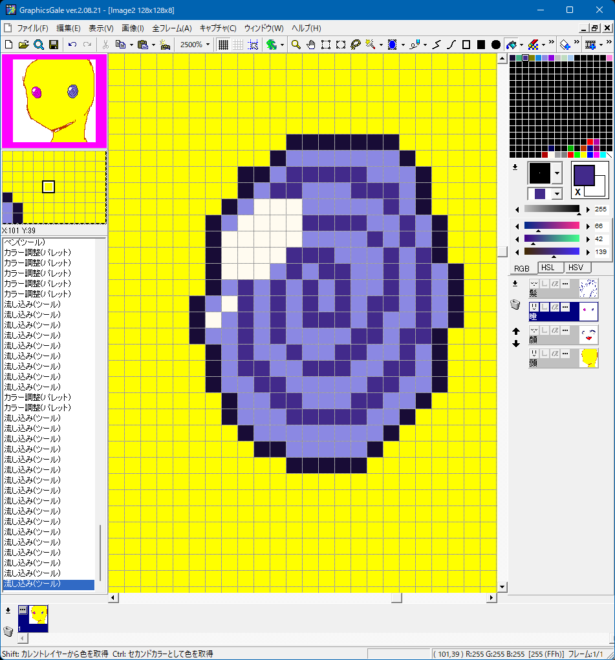This screenshot has width=615, height=660.
Task: Toggle the custom grid icon
Action: pos(238,45)
